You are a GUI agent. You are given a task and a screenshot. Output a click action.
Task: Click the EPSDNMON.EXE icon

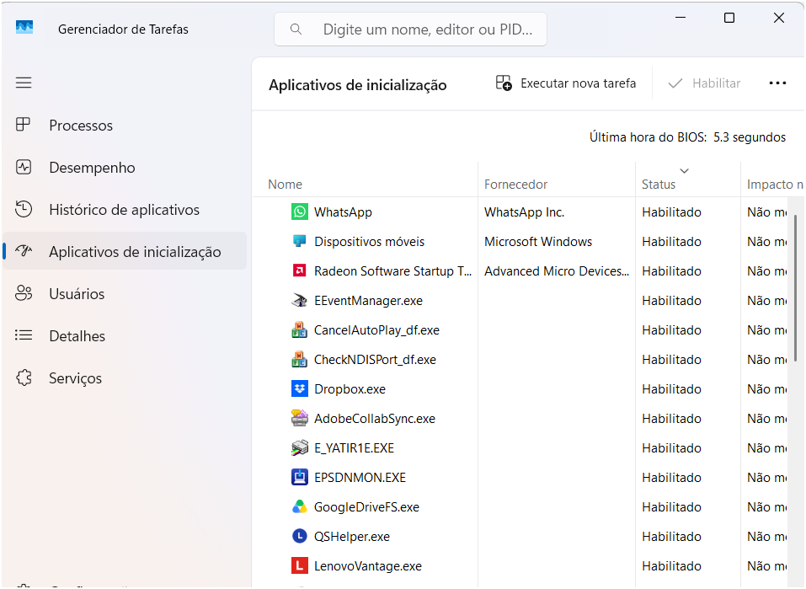(300, 477)
